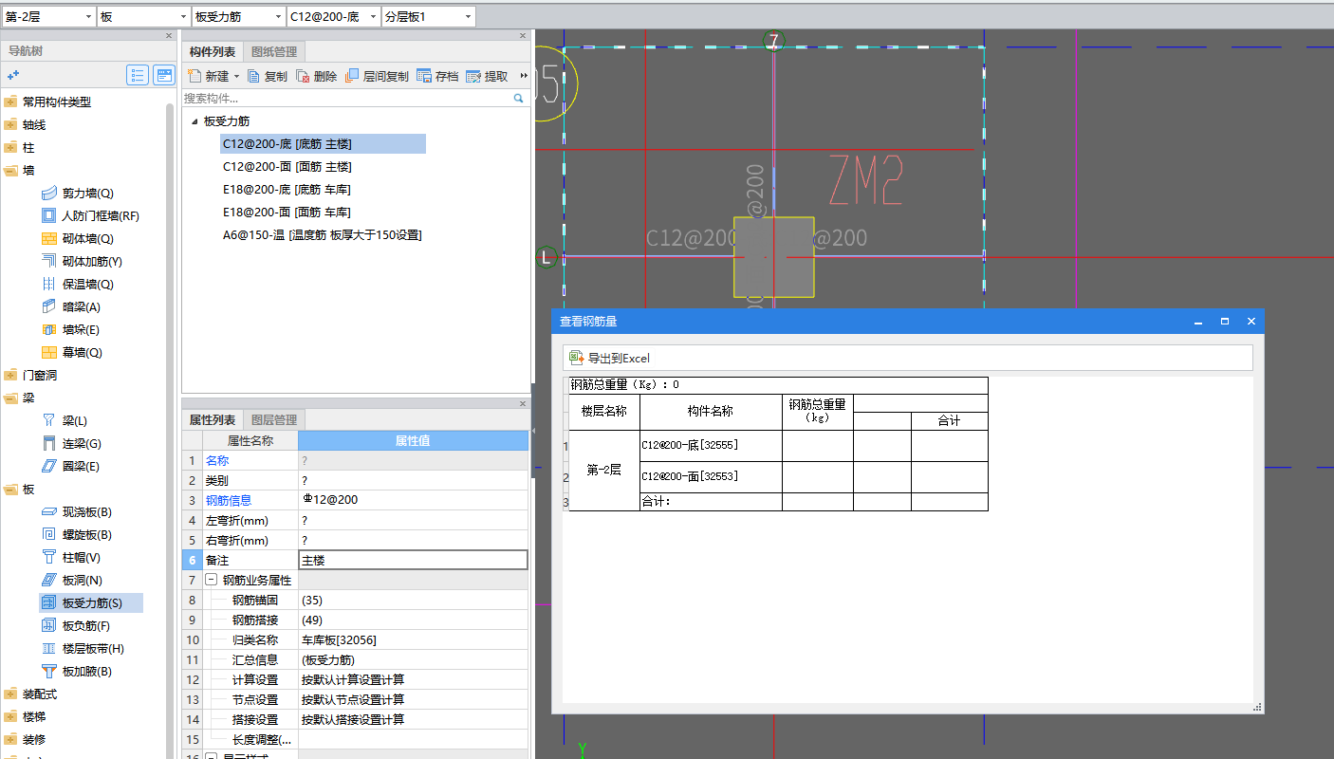The width and height of the screenshot is (1334, 759).
Task: Toggle panel view mode in navigation tree
Action: click(164, 75)
